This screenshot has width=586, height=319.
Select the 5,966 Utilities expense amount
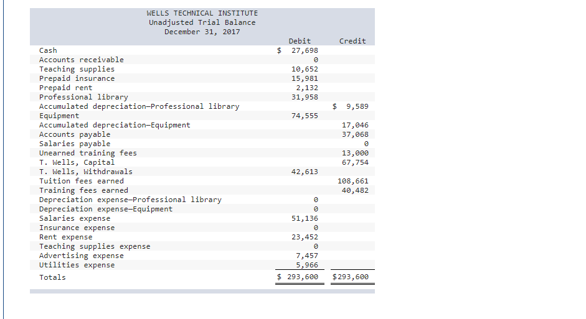coord(307,265)
